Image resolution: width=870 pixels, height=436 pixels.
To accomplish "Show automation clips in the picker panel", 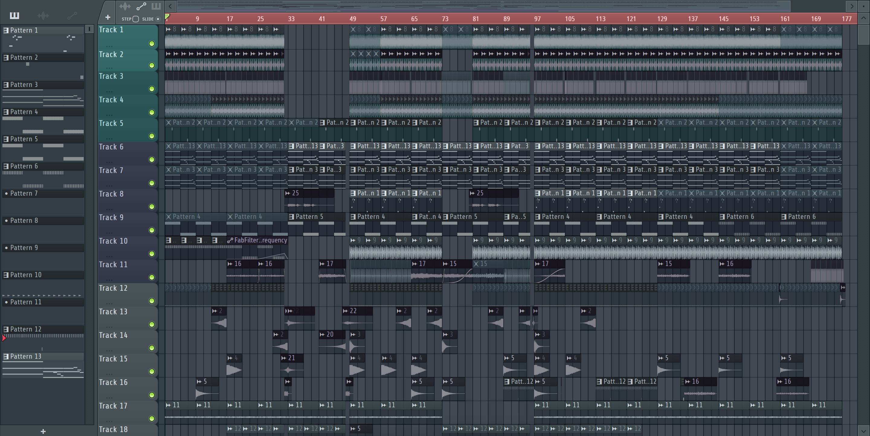I will [72, 15].
